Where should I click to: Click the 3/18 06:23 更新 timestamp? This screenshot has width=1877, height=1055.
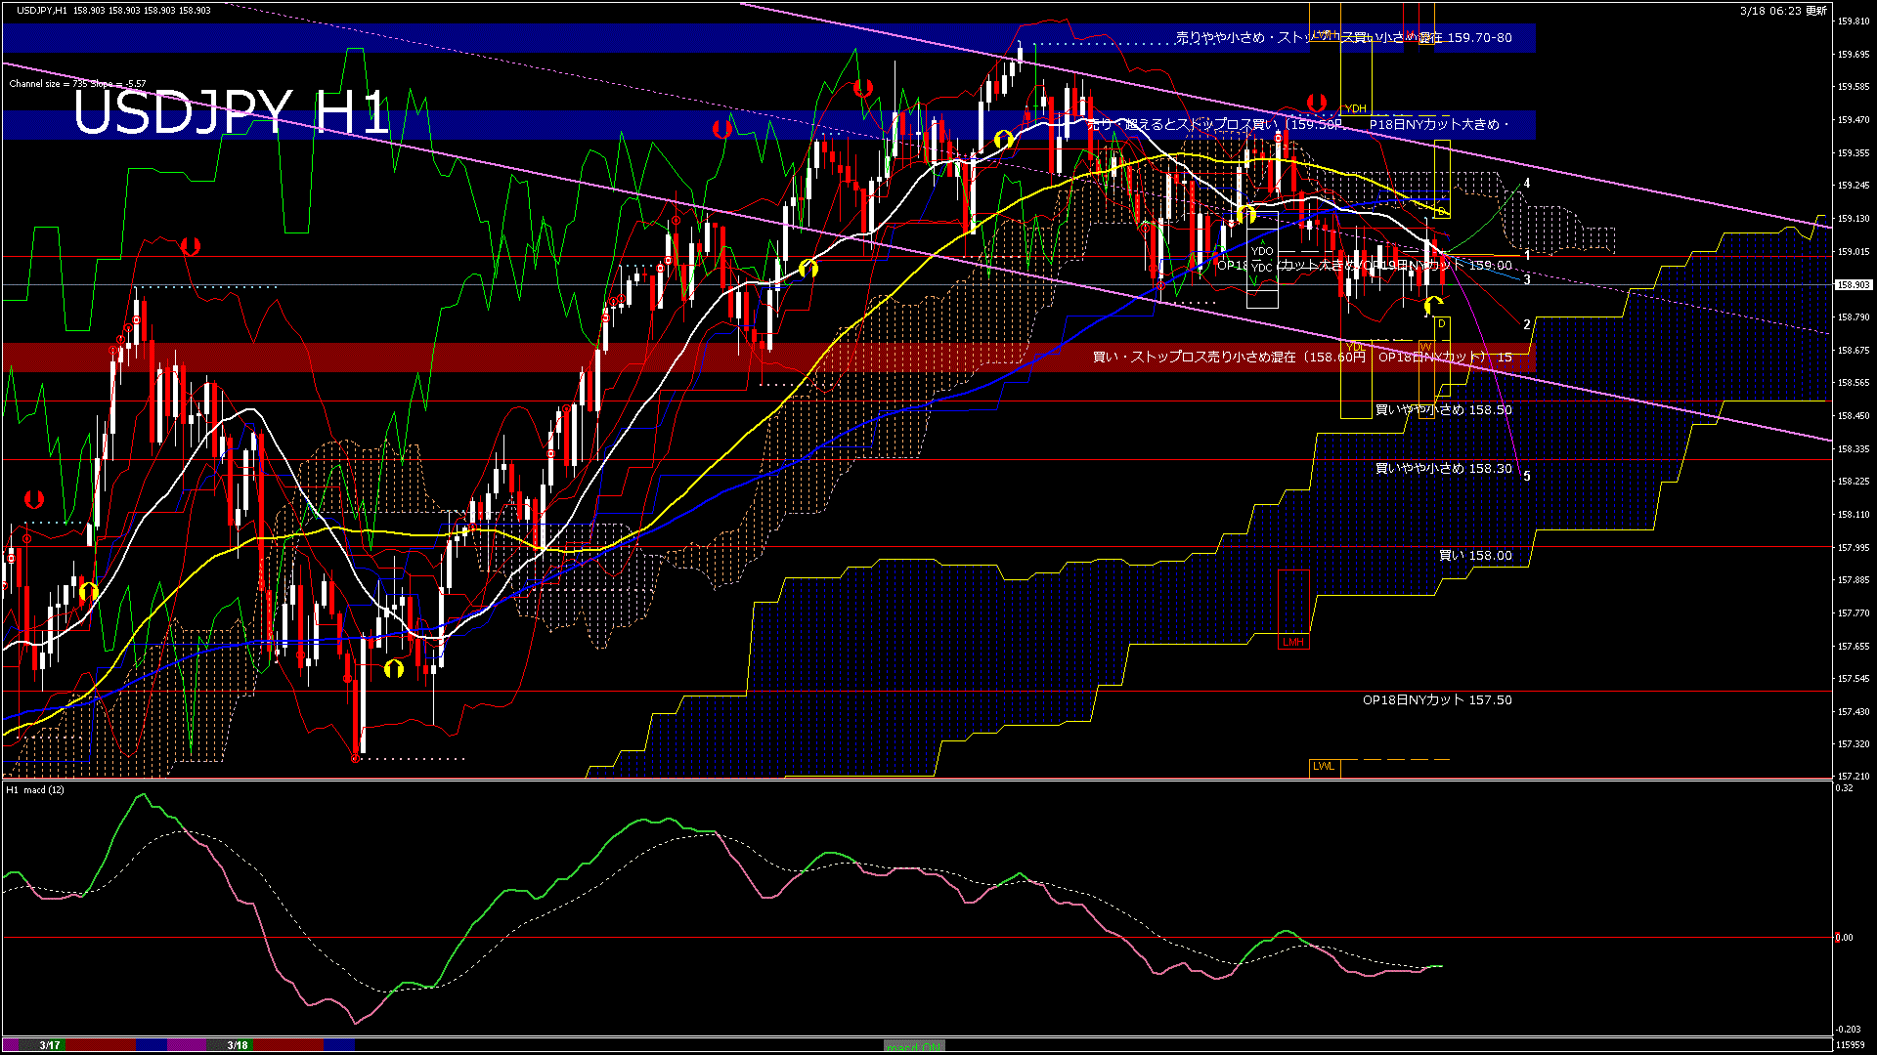(1783, 11)
